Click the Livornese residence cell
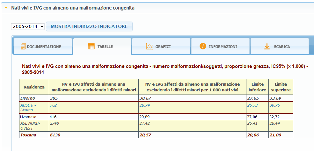Image resolution: width=314 pixels, height=151 pixels. [x=28, y=117]
